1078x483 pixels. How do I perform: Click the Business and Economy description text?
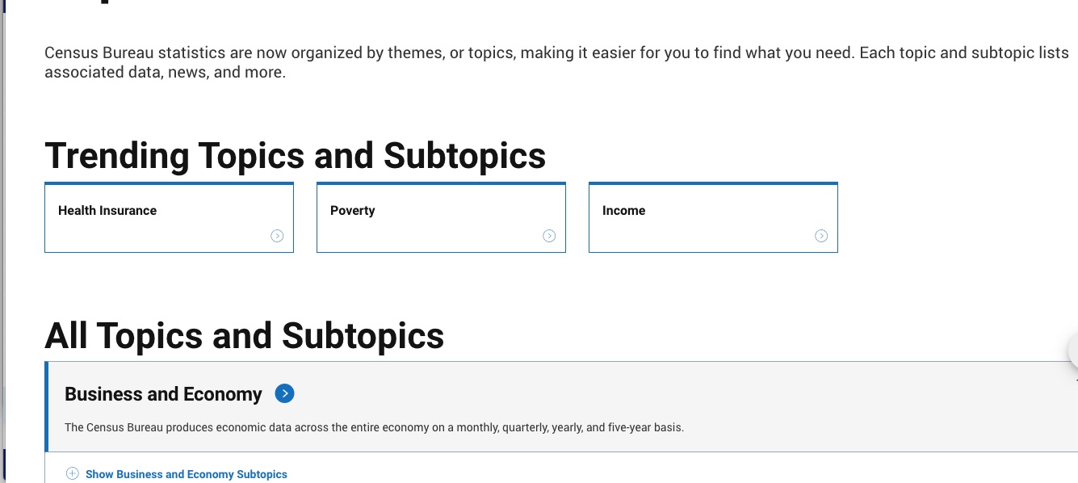374,427
